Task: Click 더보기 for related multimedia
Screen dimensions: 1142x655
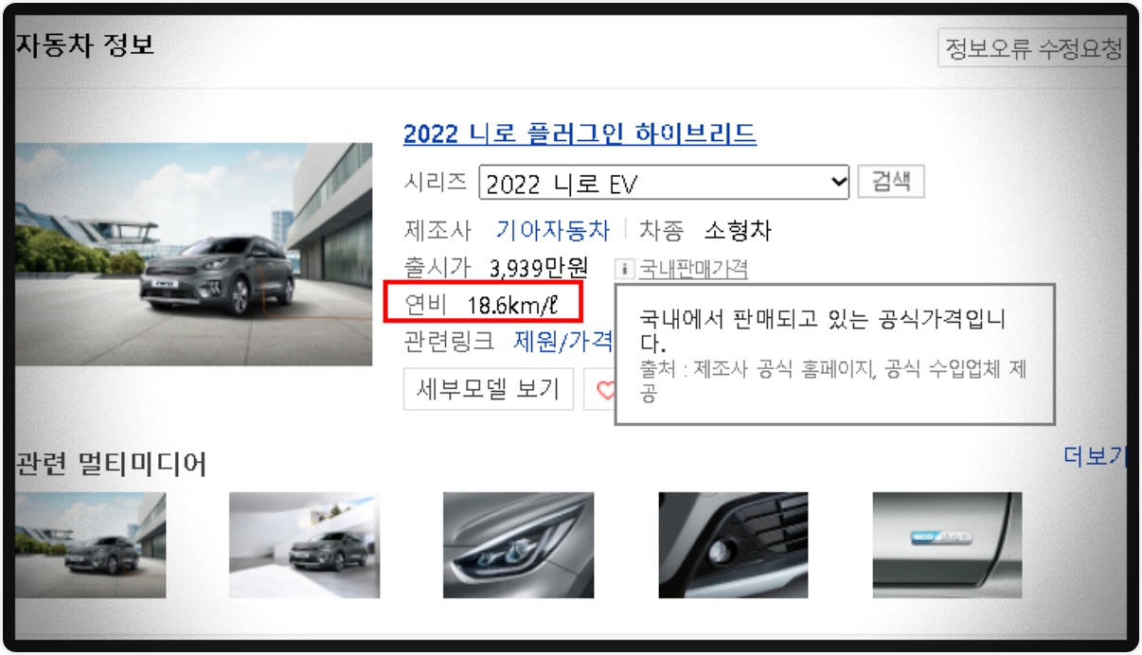Action: click(x=1095, y=457)
